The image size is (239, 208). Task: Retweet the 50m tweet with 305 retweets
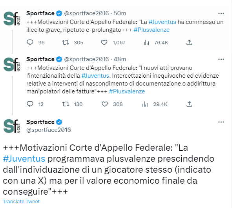(x=67, y=42)
